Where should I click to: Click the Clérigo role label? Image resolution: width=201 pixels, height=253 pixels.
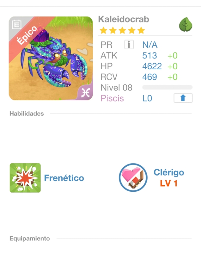pos(169,172)
